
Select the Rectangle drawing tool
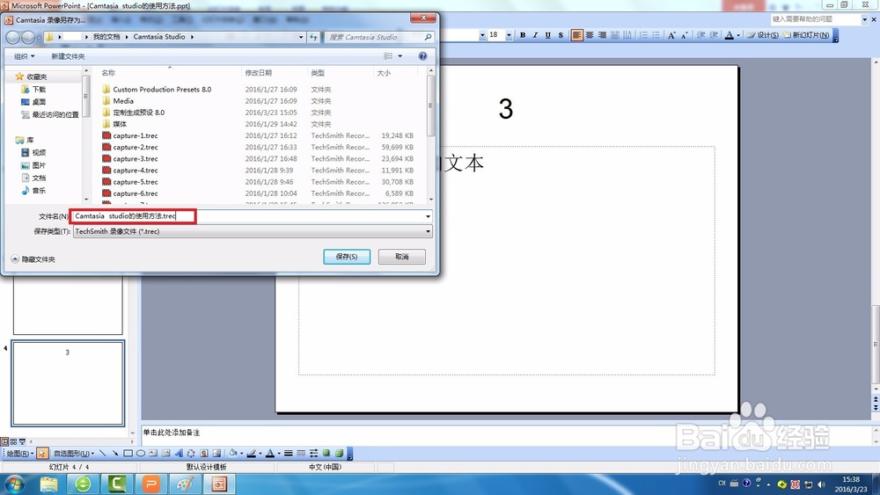128,453
